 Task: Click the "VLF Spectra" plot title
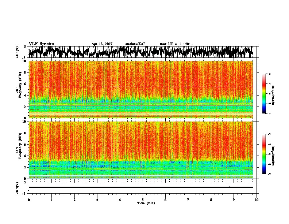point(41,44)
